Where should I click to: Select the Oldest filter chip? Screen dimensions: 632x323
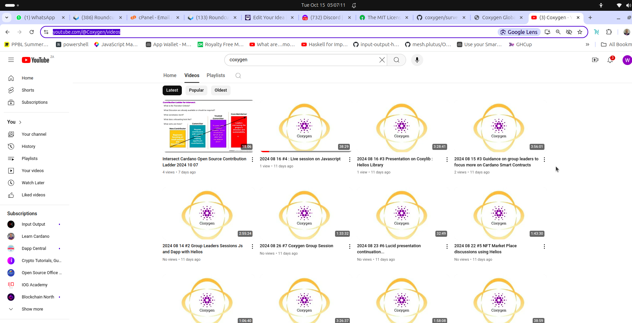click(221, 90)
